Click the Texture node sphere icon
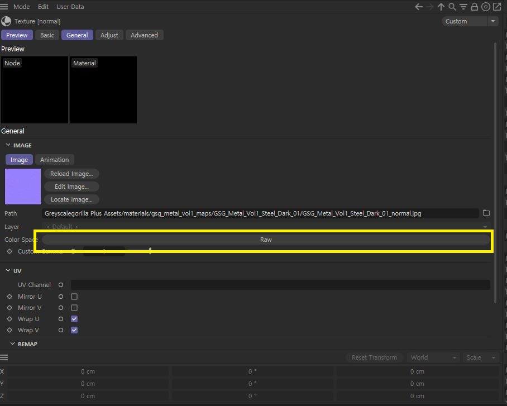The width and height of the screenshot is (507, 406). pos(6,21)
